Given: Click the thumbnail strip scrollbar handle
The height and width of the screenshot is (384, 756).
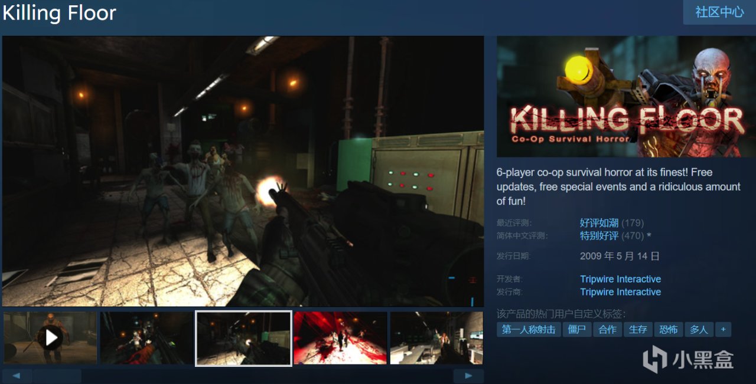Looking at the screenshot, I should 57,376.
